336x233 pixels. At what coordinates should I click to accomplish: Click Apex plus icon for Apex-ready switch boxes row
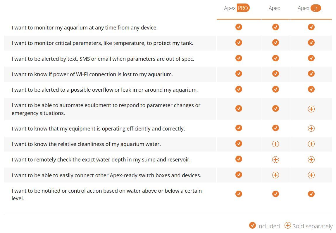point(275,175)
